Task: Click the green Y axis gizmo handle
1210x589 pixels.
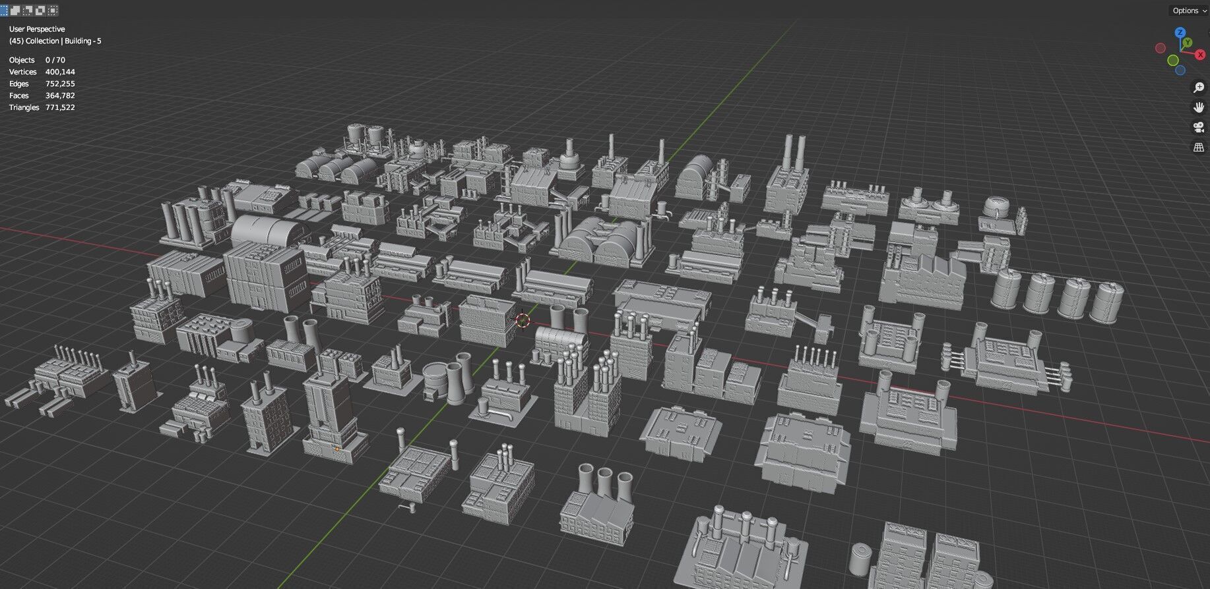Action: 1188,43
